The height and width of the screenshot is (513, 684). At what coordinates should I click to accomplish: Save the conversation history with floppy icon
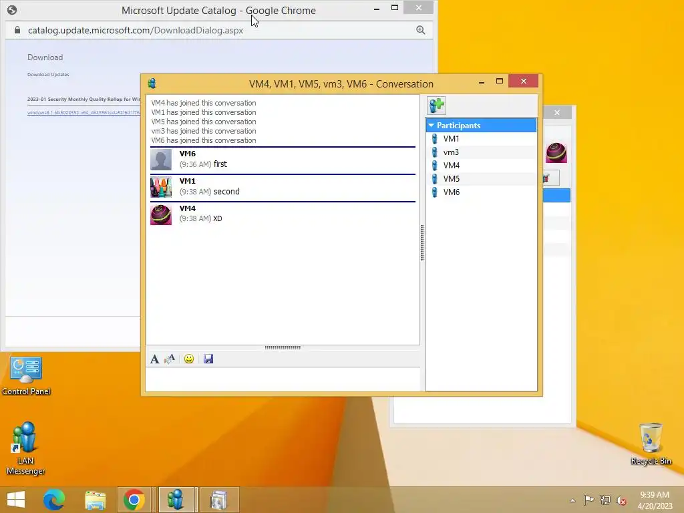208,359
